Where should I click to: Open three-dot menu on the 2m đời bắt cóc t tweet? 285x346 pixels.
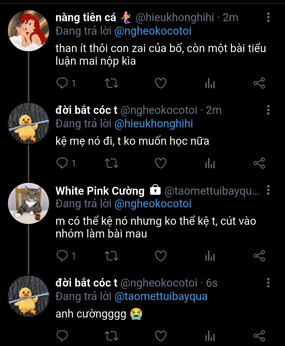(268, 110)
